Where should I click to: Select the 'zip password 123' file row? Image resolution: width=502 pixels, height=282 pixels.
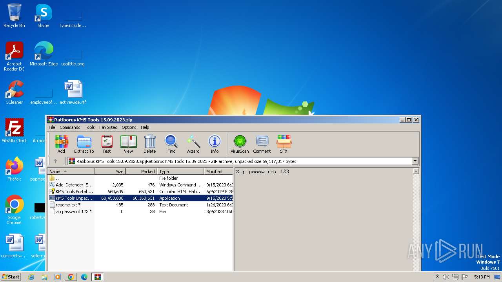[x=140, y=211]
